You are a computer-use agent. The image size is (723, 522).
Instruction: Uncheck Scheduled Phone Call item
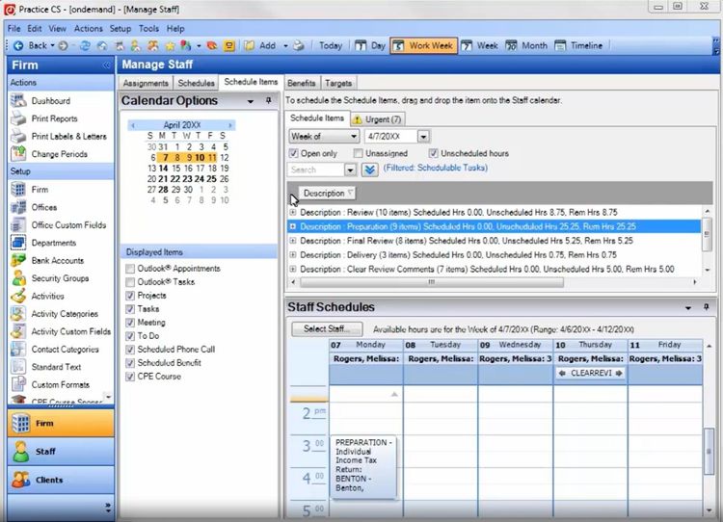130,350
